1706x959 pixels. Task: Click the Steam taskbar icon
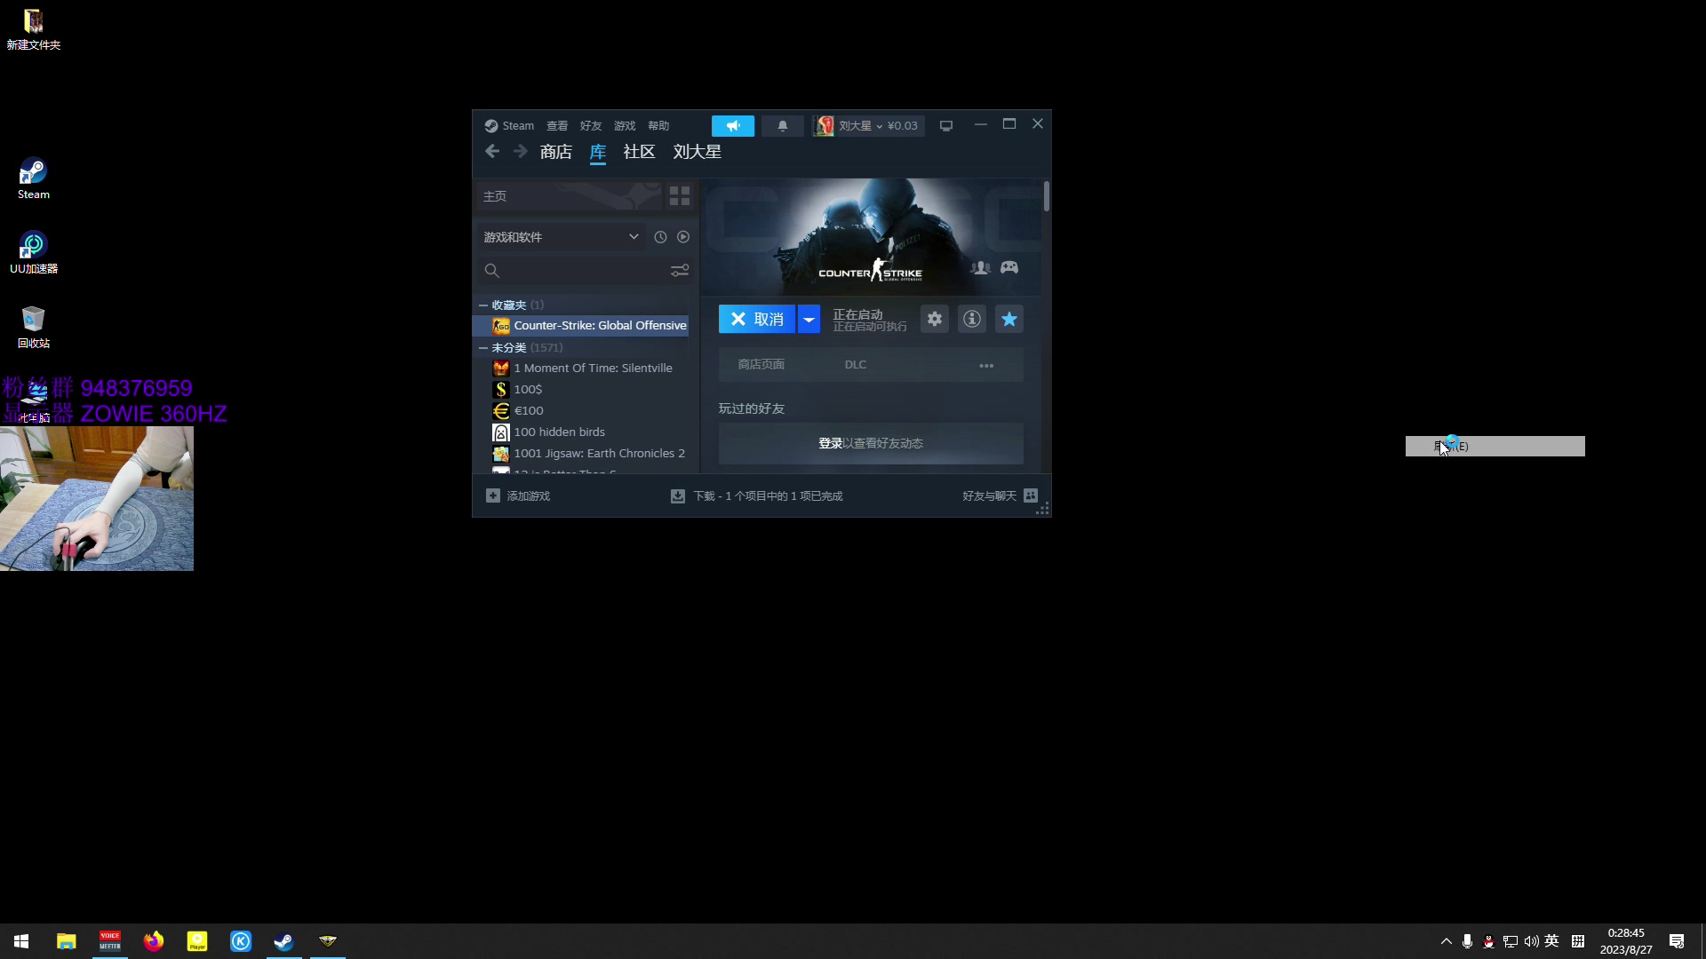pos(284,941)
